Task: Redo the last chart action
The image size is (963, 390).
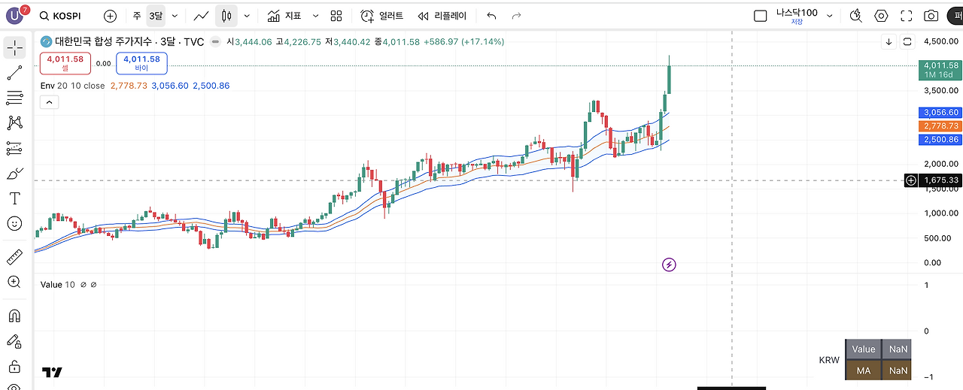Action: point(516,16)
